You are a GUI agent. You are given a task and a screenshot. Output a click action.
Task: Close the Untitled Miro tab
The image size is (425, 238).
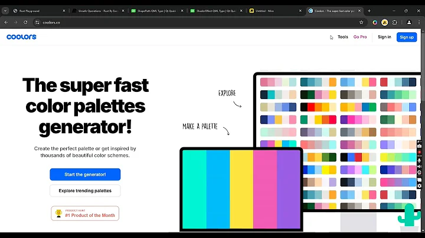click(x=300, y=11)
